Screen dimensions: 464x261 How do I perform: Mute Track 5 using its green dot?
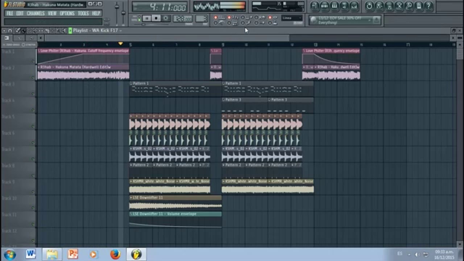(x=33, y=126)
